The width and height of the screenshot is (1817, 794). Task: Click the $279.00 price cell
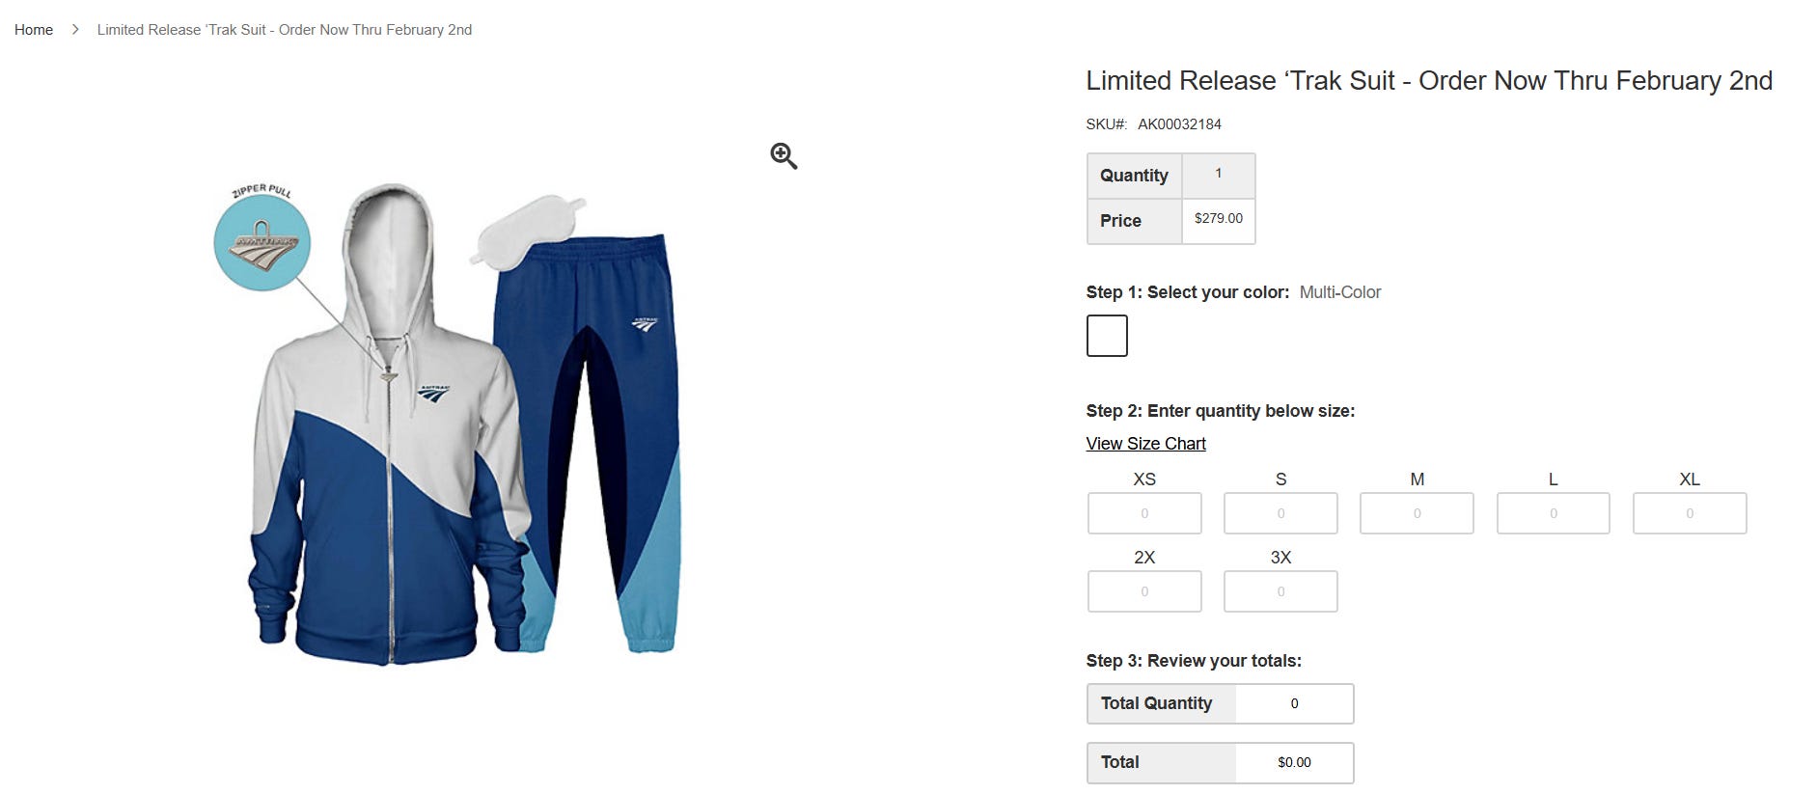click(x=1219, y=221)
